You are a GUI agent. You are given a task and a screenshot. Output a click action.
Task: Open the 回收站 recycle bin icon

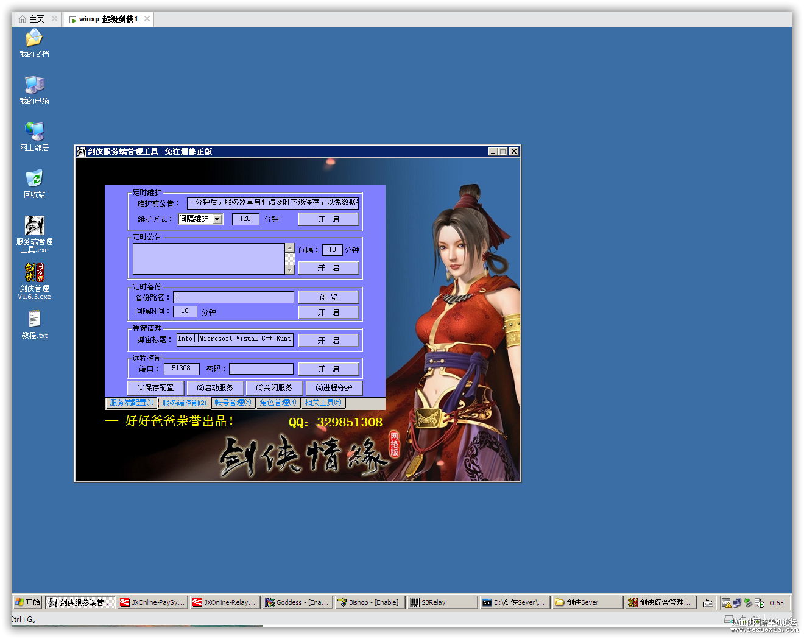34,179
